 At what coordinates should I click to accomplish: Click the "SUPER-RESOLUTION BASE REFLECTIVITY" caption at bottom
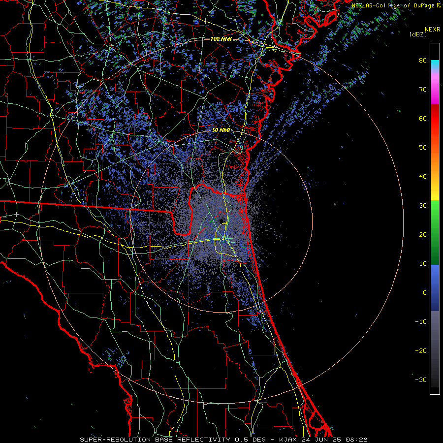click(x=155, y=440)
